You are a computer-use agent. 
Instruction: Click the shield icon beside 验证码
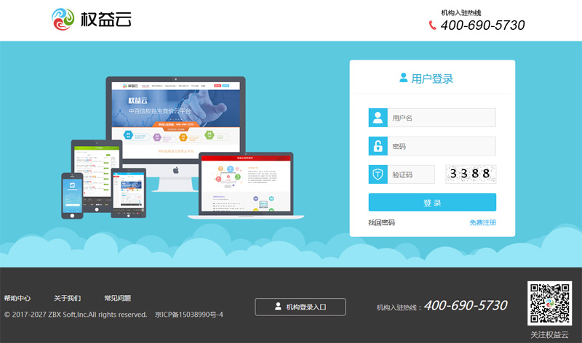(x=378, y=174)
